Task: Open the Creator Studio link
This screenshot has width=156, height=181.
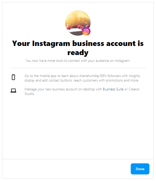Action: click(134, 89)
